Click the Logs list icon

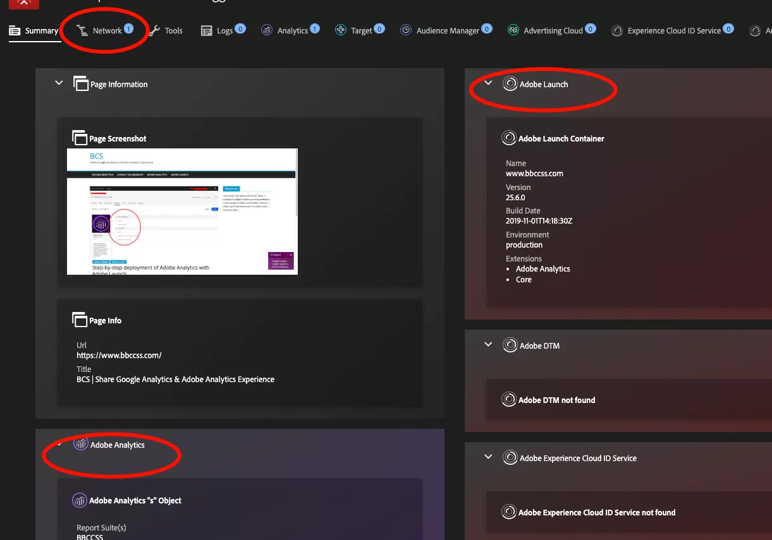click(x=207, y=30)
